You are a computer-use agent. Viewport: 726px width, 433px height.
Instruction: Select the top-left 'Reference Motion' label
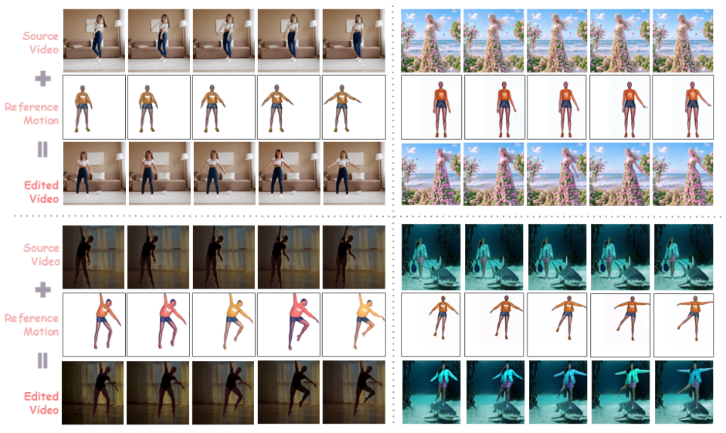pyautogui.click(x=32, y=113)
